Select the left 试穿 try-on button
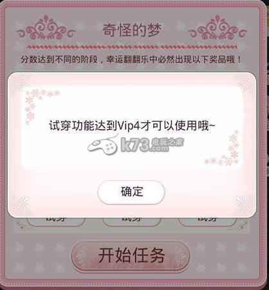This screenshot has height=290, width=269. pyautogui.click(x=56, y=221)
